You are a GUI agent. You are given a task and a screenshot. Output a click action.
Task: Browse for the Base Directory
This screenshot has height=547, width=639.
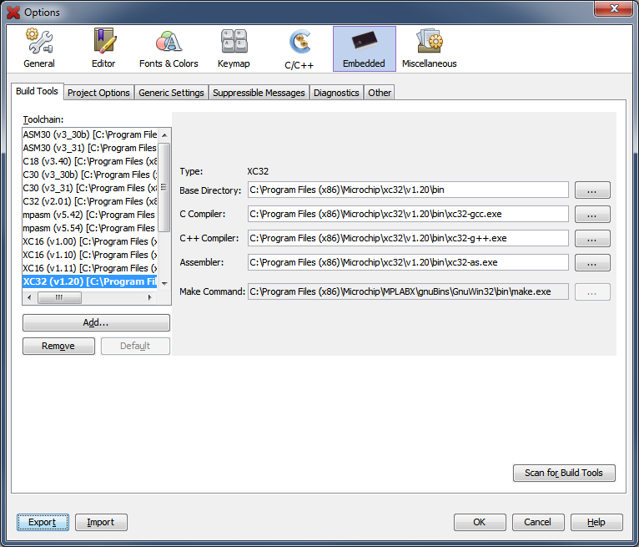(592, 190)
